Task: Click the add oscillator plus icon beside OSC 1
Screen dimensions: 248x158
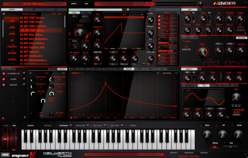Action: [x=124, y=10]
